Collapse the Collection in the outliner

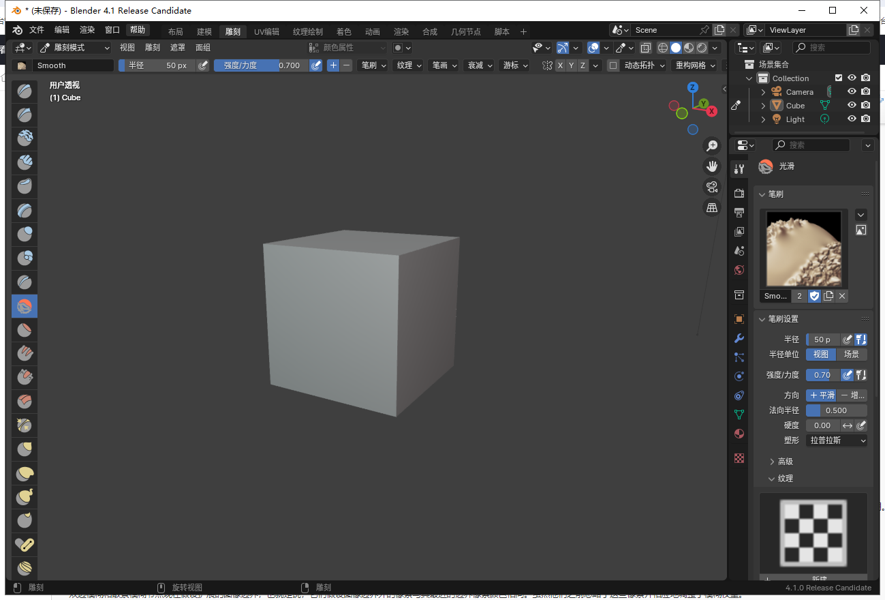(x=751, y=78)
